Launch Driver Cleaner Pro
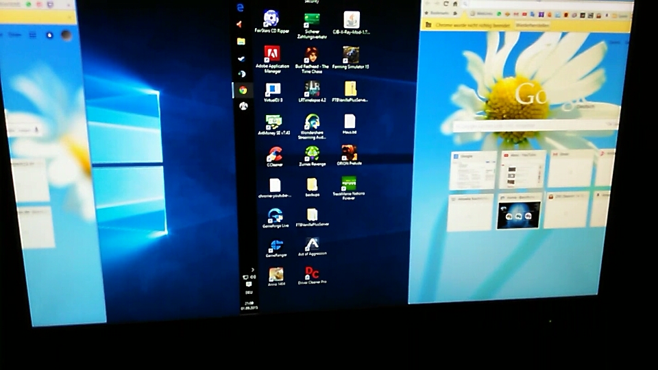The height and width of the screenshot is (370, 658). 312,275
